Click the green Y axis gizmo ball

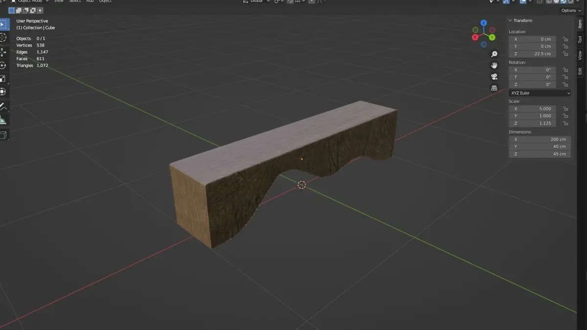pyautogui.click(x=492, y=37)
